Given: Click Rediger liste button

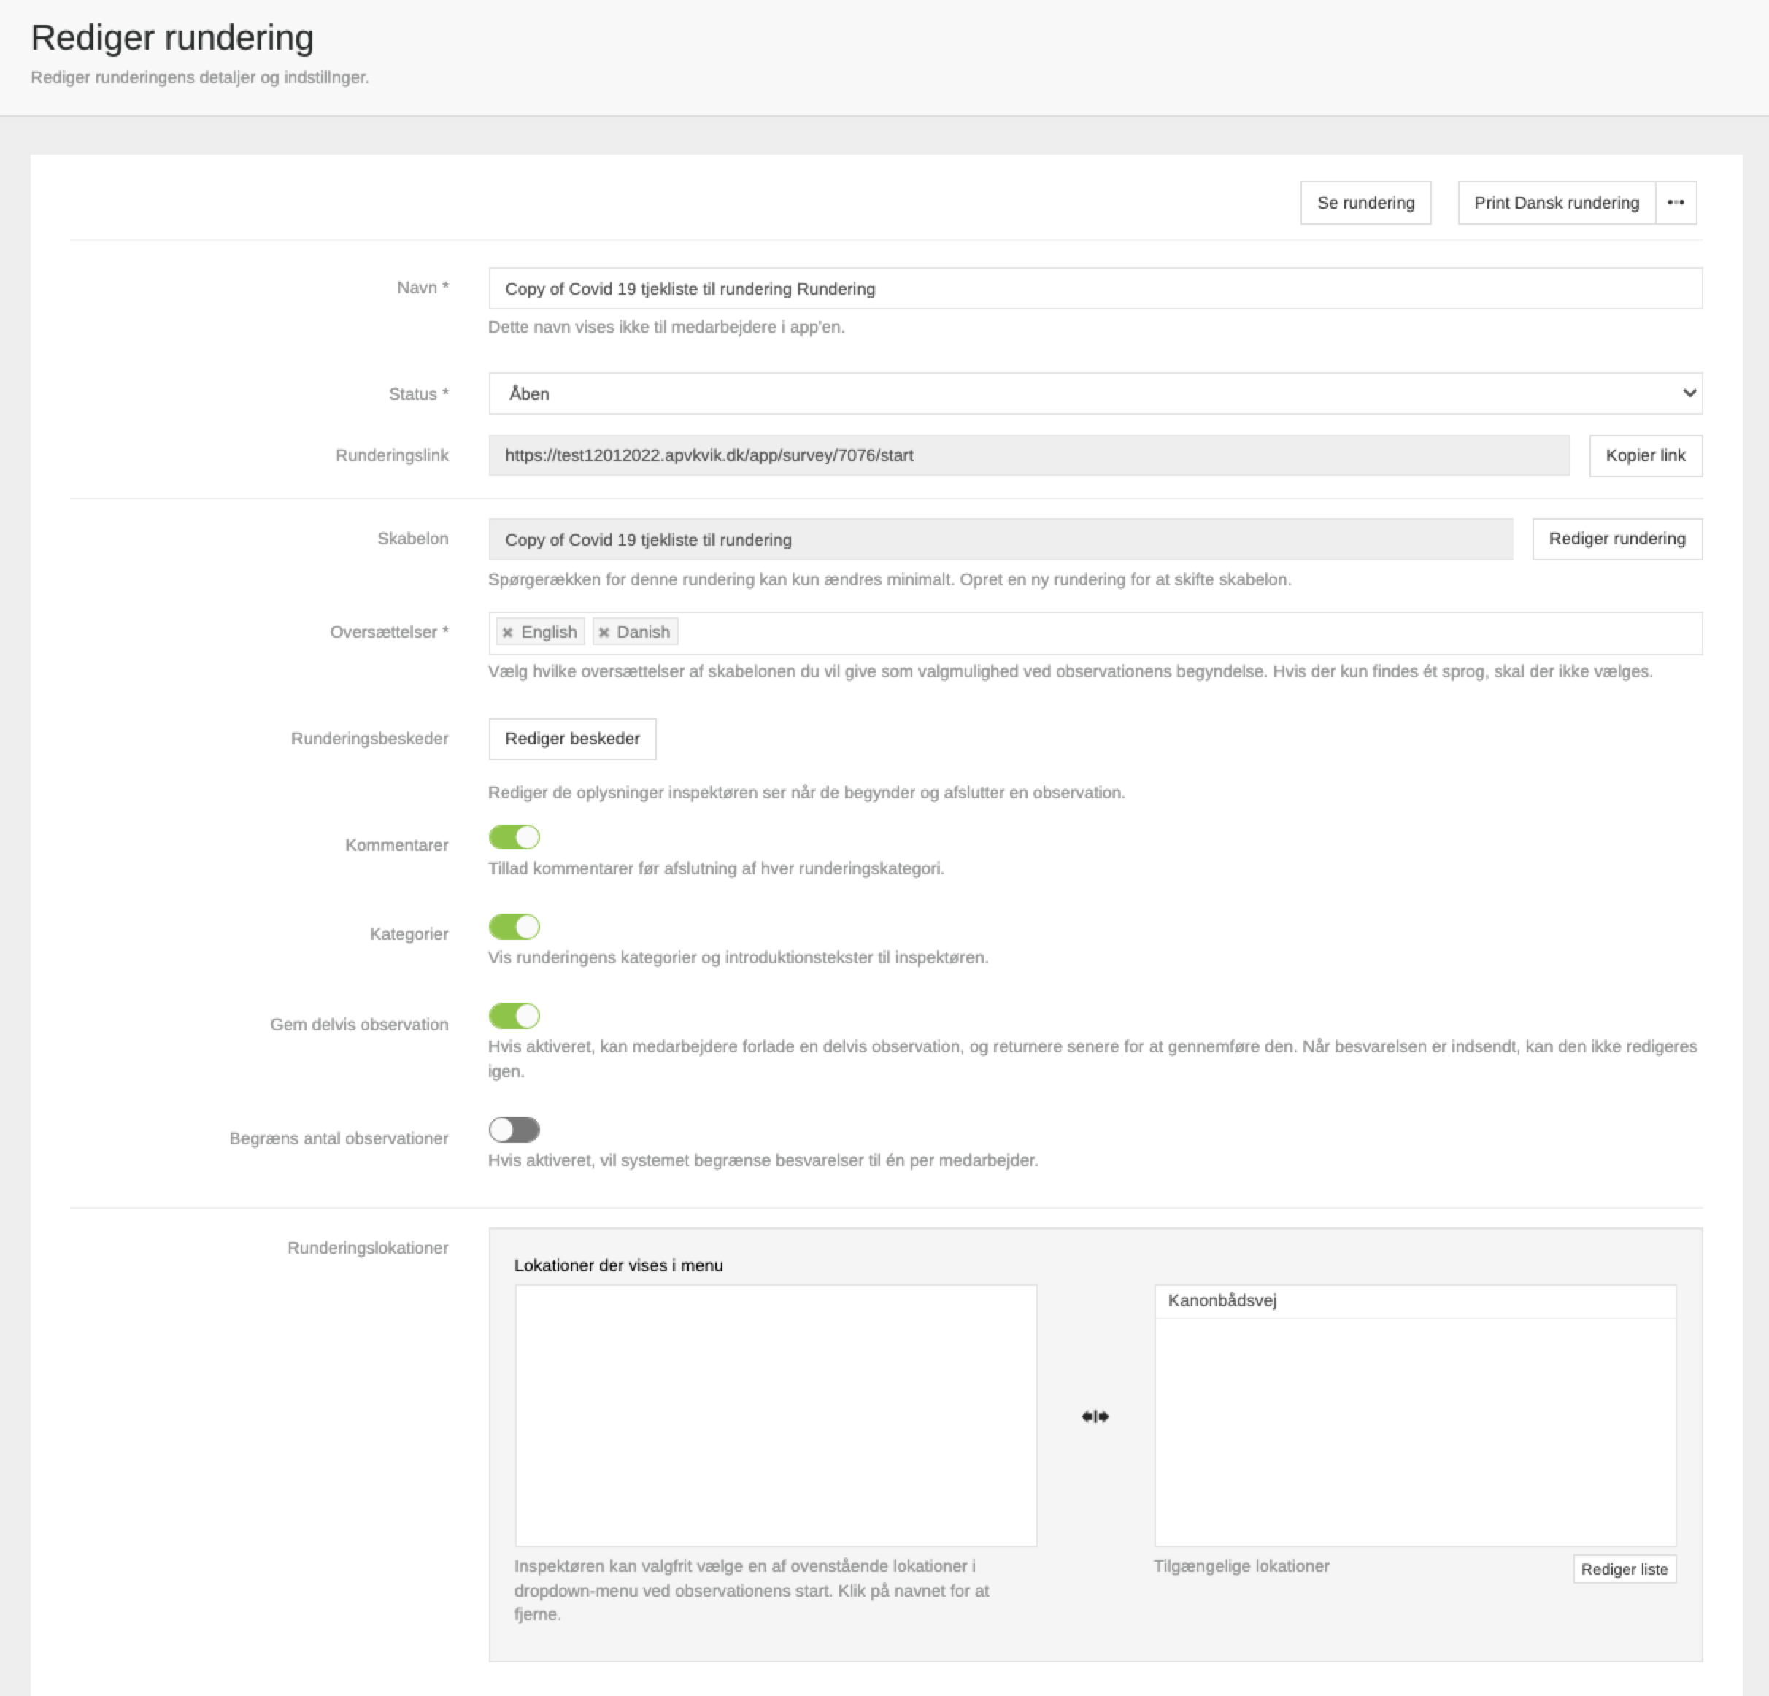Looking at the screenshot, I should coord(1624,1569).
